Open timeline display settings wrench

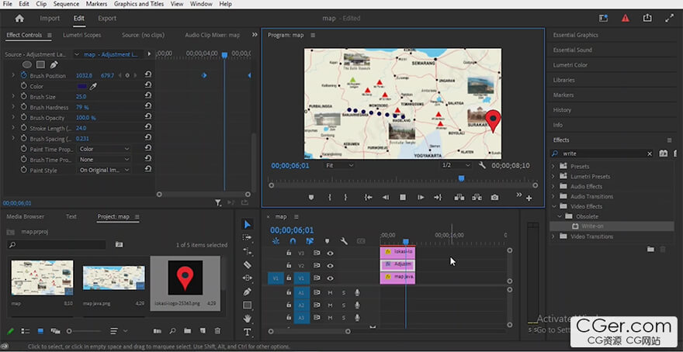pyautogui.click(x=344, y=241)
